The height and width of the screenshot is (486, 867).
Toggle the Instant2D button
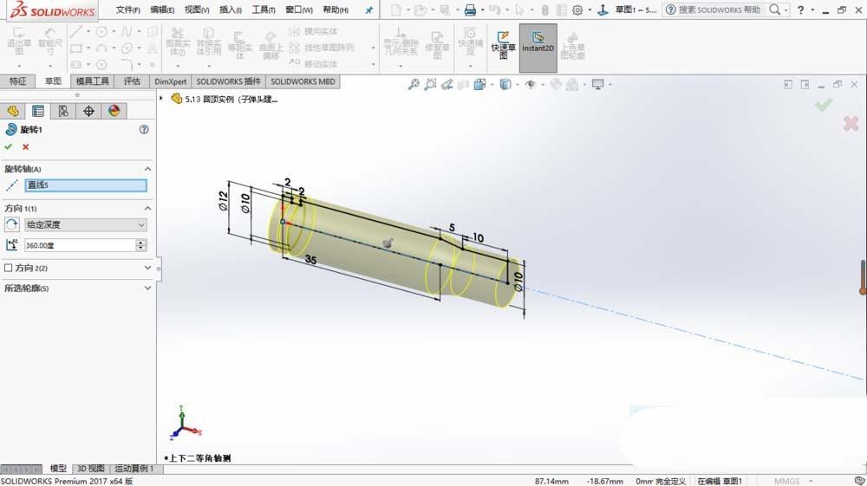538,48
